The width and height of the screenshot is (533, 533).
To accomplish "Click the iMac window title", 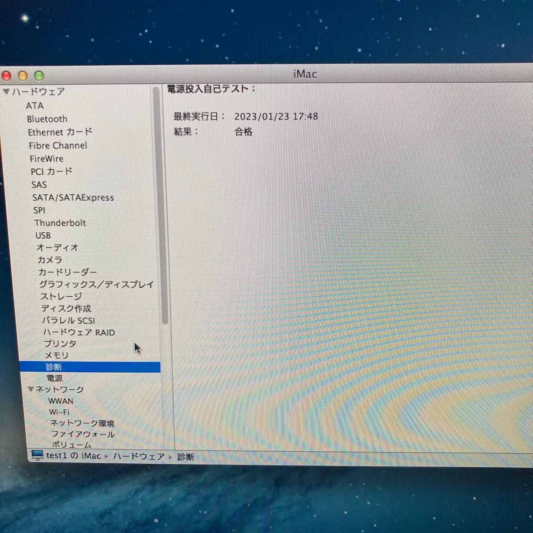I will [305, 74].
